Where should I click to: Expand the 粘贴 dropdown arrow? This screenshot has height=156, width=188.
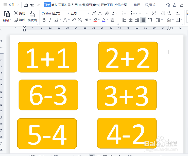10,20
